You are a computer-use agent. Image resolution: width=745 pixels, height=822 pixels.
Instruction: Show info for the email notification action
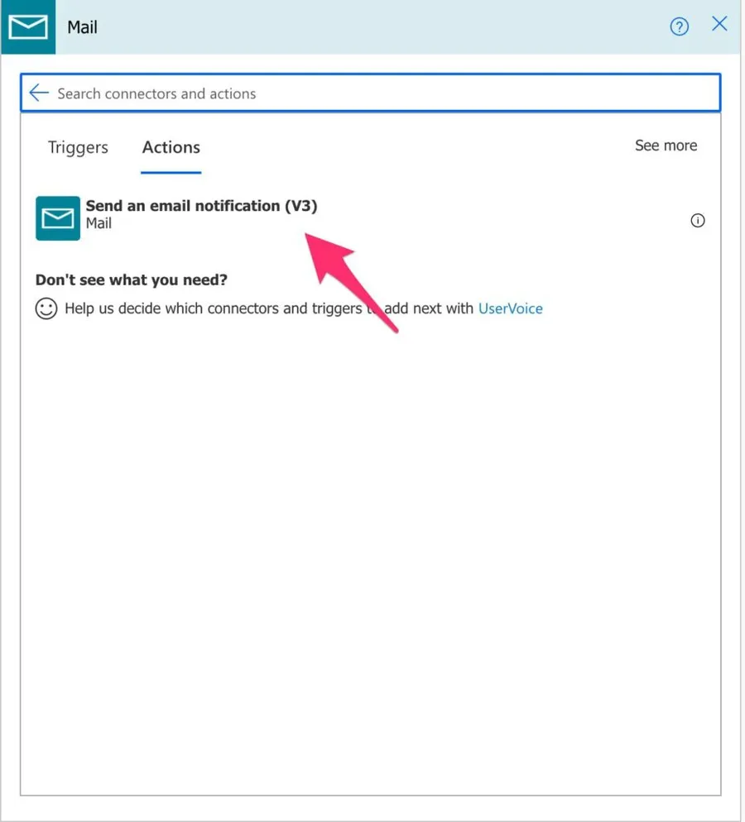[x=698, y=221]
